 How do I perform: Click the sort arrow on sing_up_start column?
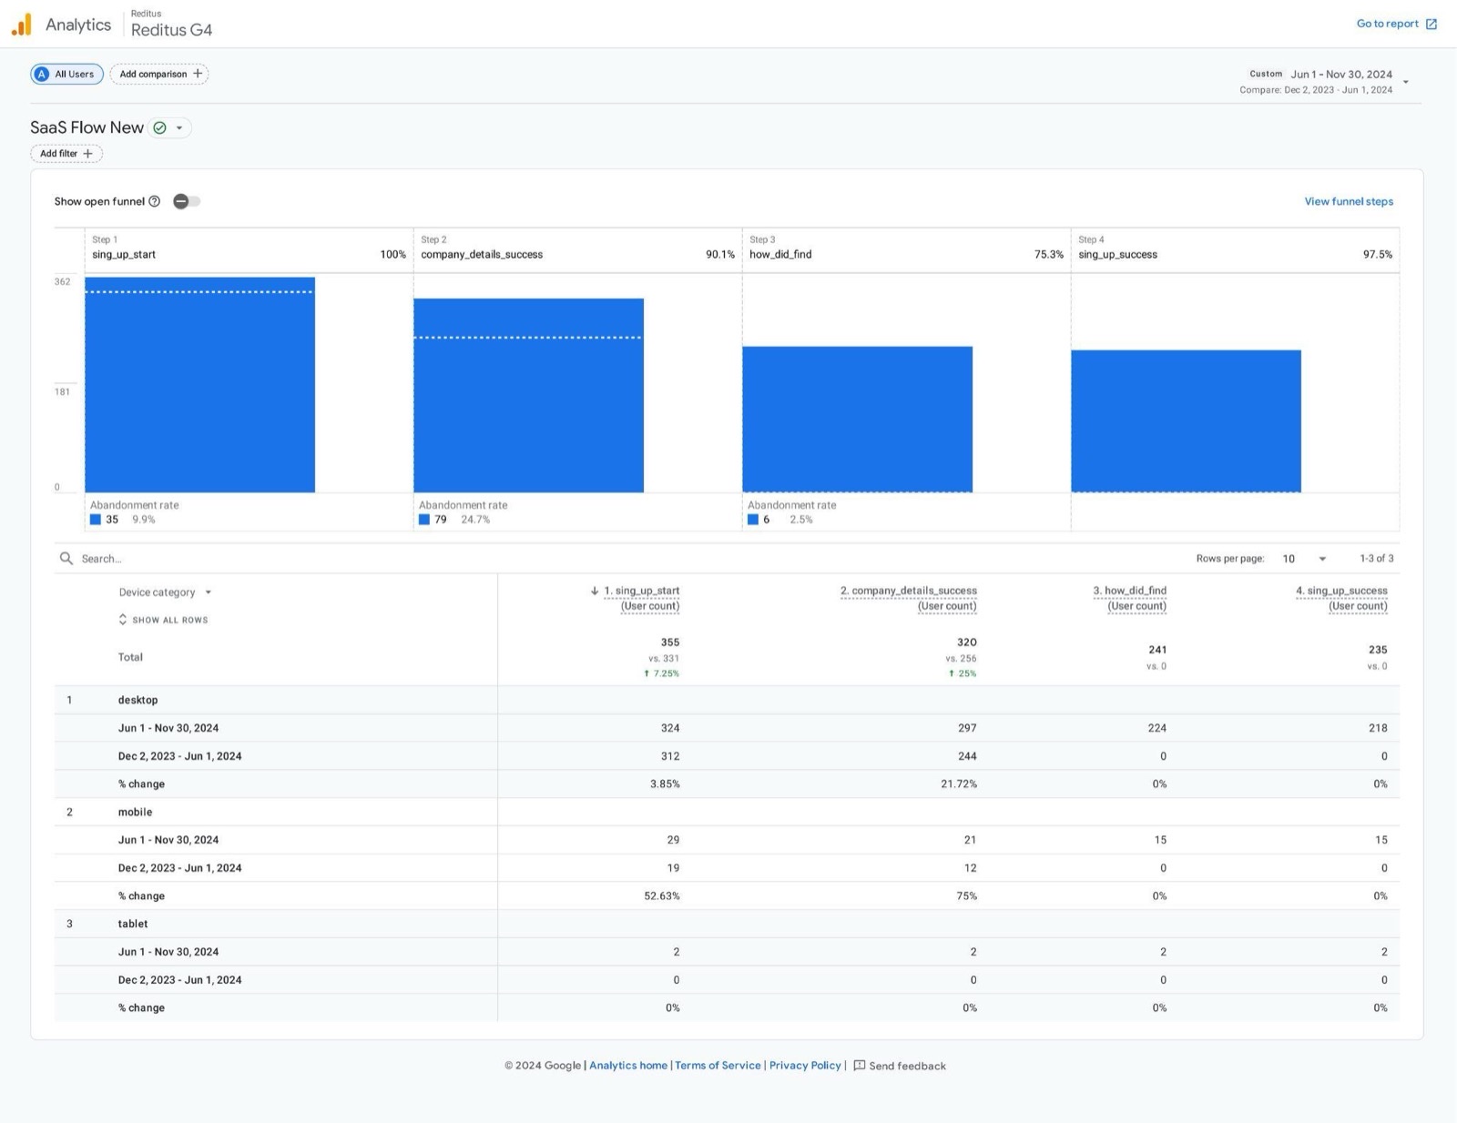tap(595, 591)
